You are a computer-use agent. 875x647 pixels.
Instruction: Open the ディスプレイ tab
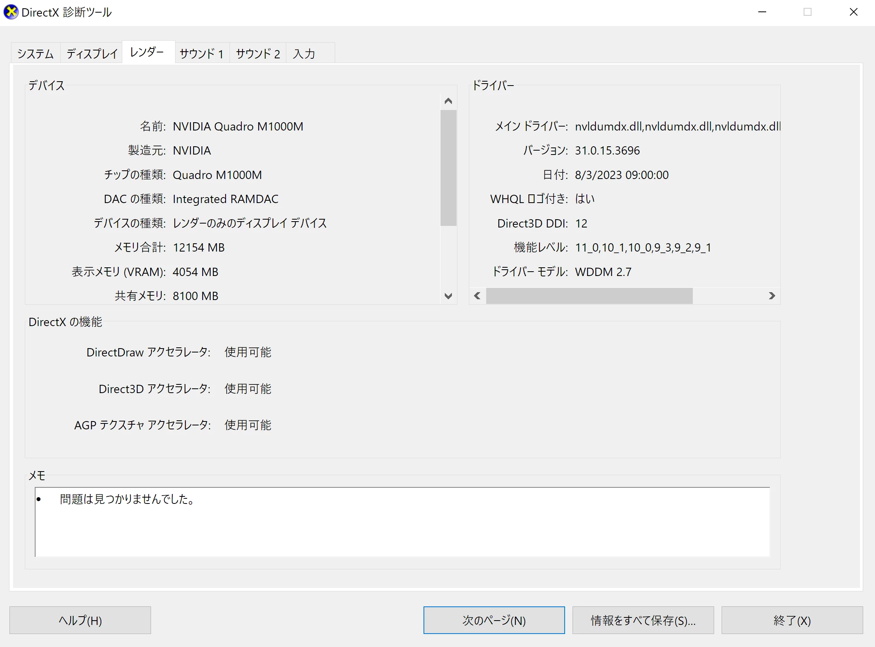pyautogui.click(x=91, y=54)
